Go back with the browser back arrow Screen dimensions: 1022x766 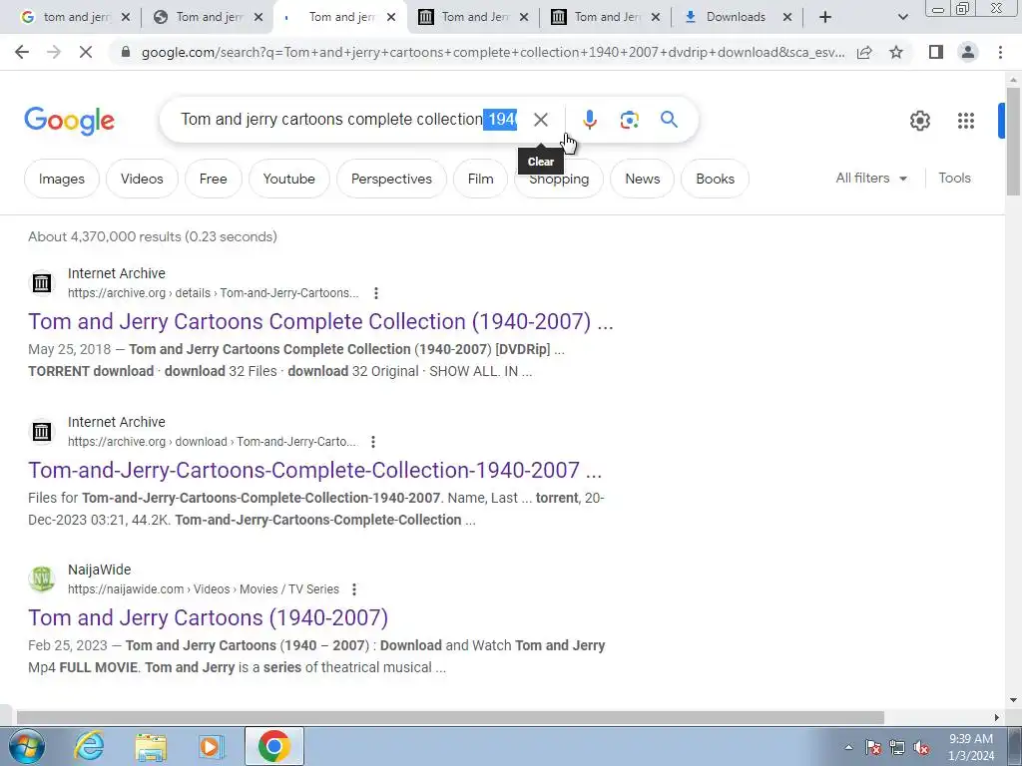pos(22,52)
